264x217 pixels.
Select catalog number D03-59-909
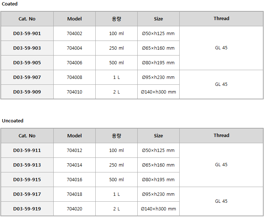27,92
